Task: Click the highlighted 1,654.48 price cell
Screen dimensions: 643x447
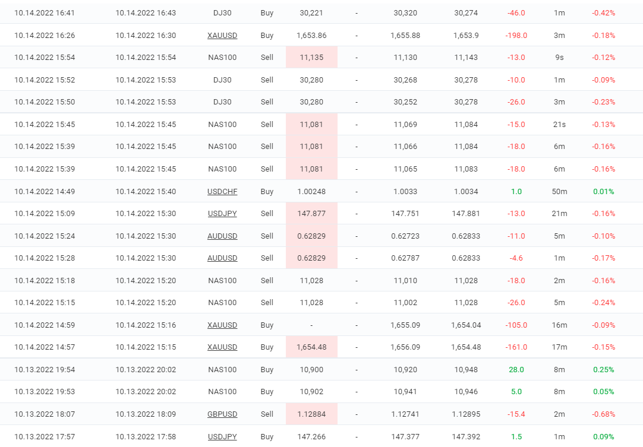Action: click(x=311, y=347)
